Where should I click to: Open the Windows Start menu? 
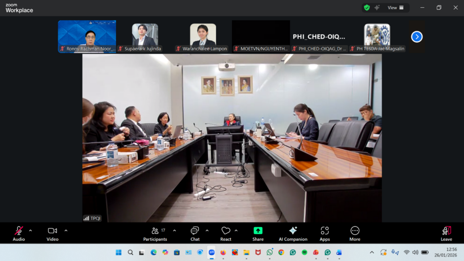tap(118, 252)
